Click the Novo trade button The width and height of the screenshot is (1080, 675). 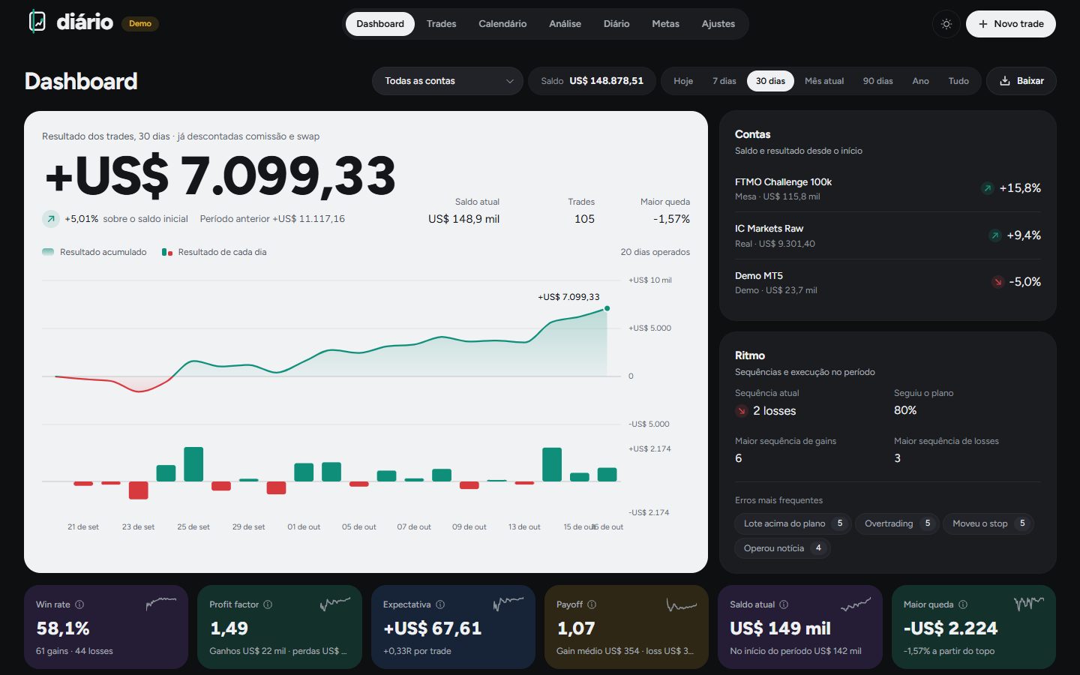[1011, 24]
